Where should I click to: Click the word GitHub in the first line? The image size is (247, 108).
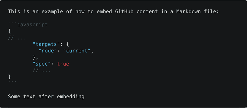(x=124, y=11)
